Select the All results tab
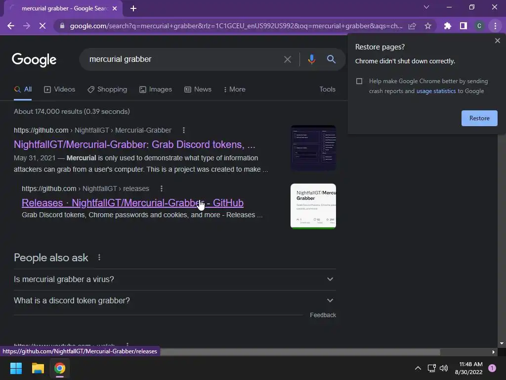This screenshot has height=380, width=506. (x=23, y=90)
